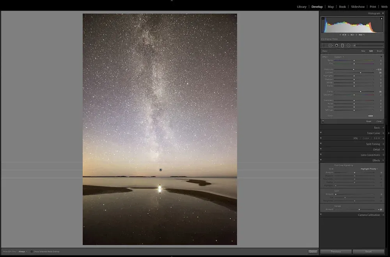Viewport: 390px width, 257px height.
Task: Click Close at bottom of filter panel
Action: point(379,121)
